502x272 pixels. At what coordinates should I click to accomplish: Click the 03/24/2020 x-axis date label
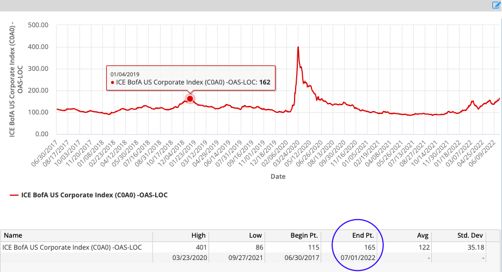pyautogui.click(x=287, y=153)
